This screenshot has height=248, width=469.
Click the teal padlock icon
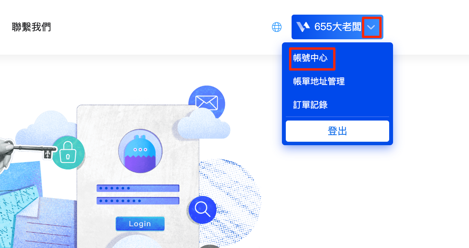tap(68, 153)
